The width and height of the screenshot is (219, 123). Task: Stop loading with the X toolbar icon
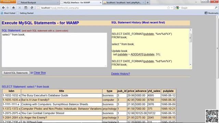20,8
